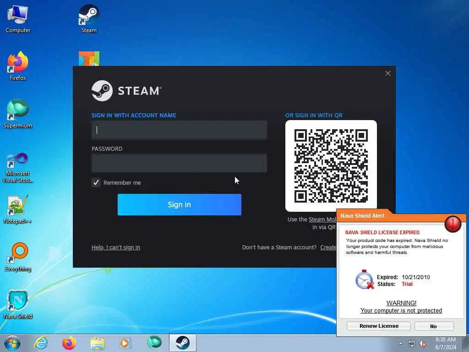Uncheck the Remember me checkbox
This screenshot has height=352, width=469.
[x=96, y=182]
